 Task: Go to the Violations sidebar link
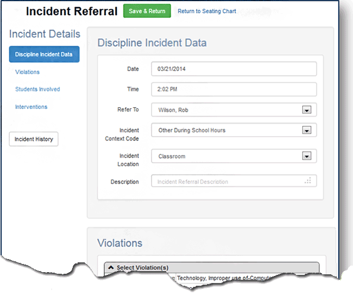pos(27,72)
